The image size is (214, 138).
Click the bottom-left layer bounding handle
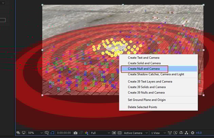click(x=42, y=95)
